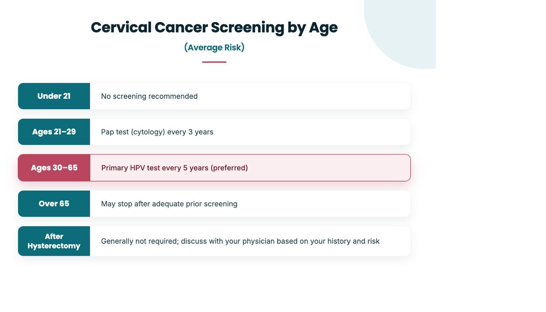Screen dimensions: 546x312
Task: Select the (Average Risk) subtitle
Action: pyautogui.click(x=214, y=47)
